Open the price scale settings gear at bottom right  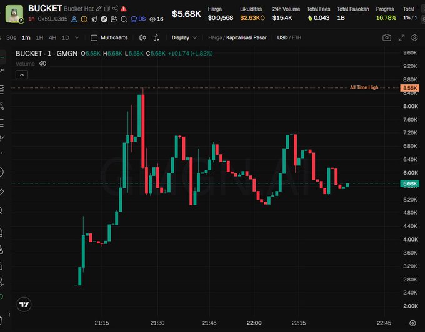(412, 323)
